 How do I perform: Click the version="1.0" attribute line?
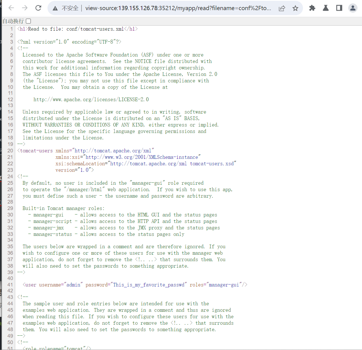pos(74,170)
